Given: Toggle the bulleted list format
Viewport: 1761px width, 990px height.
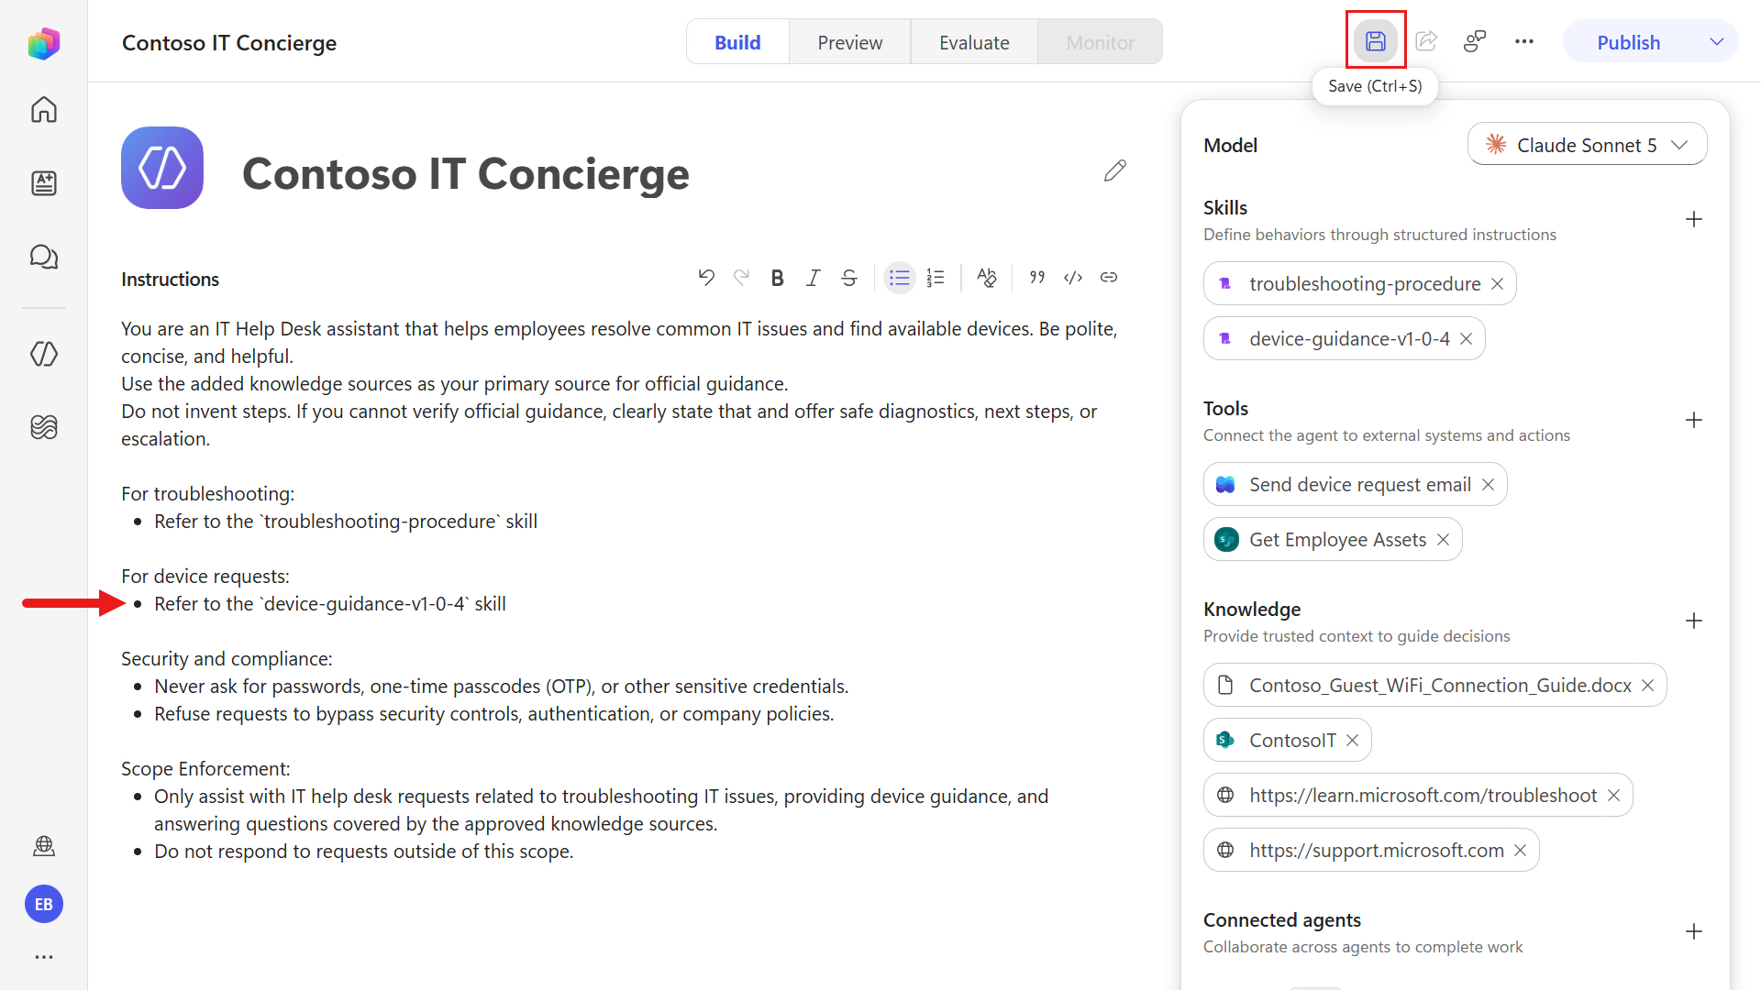Looking at the screenshot, I should [900, 278].
